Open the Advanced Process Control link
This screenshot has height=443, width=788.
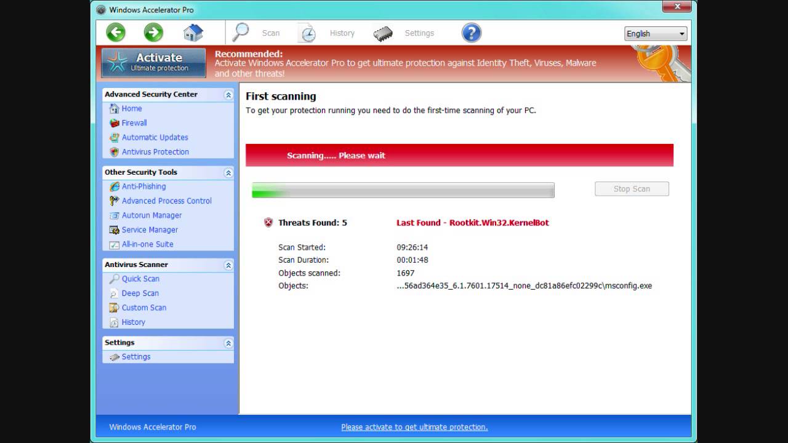tap(167, 201)
